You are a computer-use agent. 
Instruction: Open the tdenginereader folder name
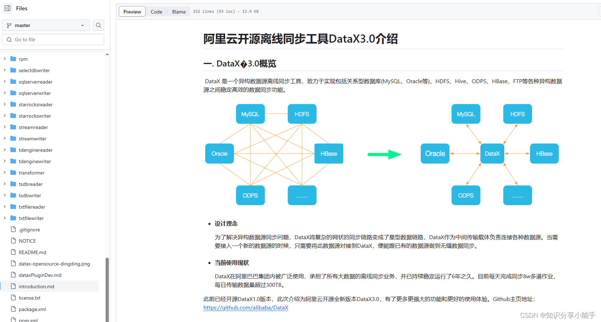pyautogui.click(x=36, y=150)
